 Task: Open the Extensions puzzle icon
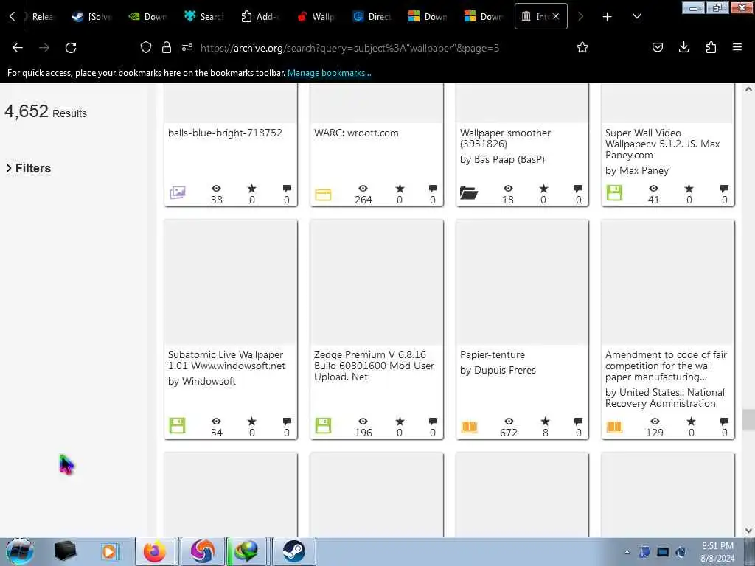[x=711, y=47]
